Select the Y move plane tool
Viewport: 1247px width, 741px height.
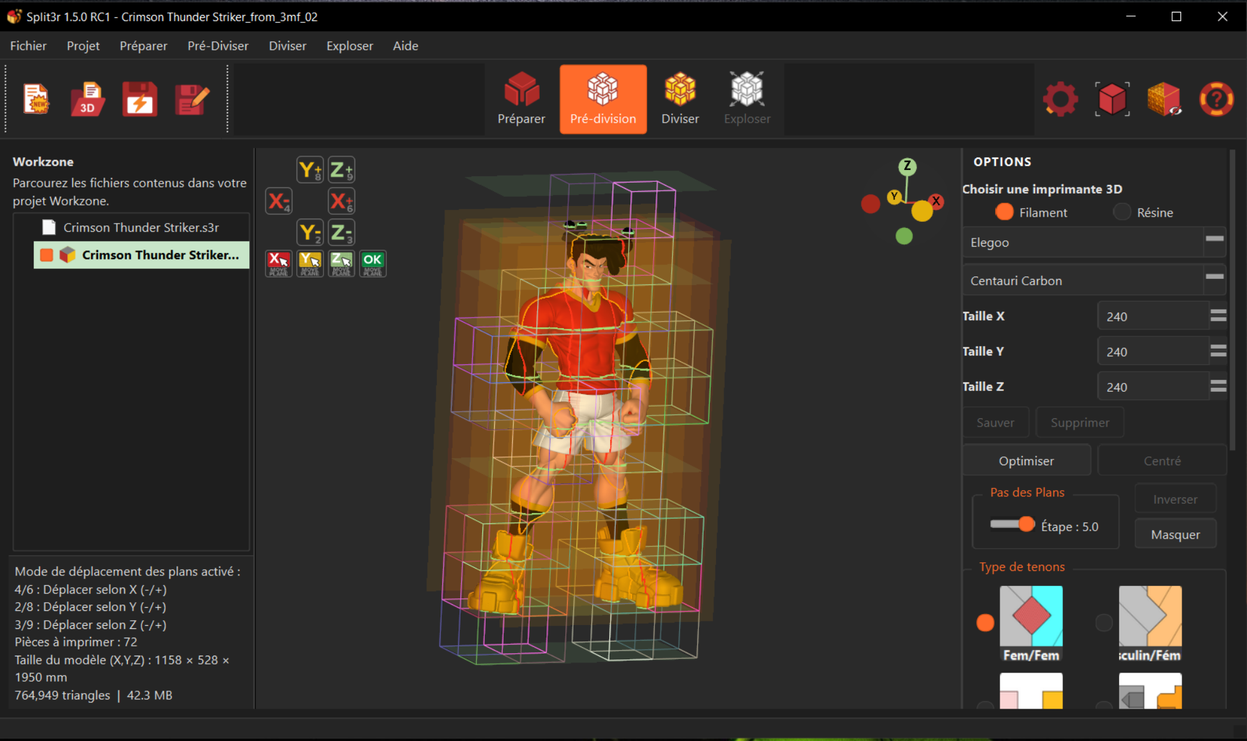point(310,263)
